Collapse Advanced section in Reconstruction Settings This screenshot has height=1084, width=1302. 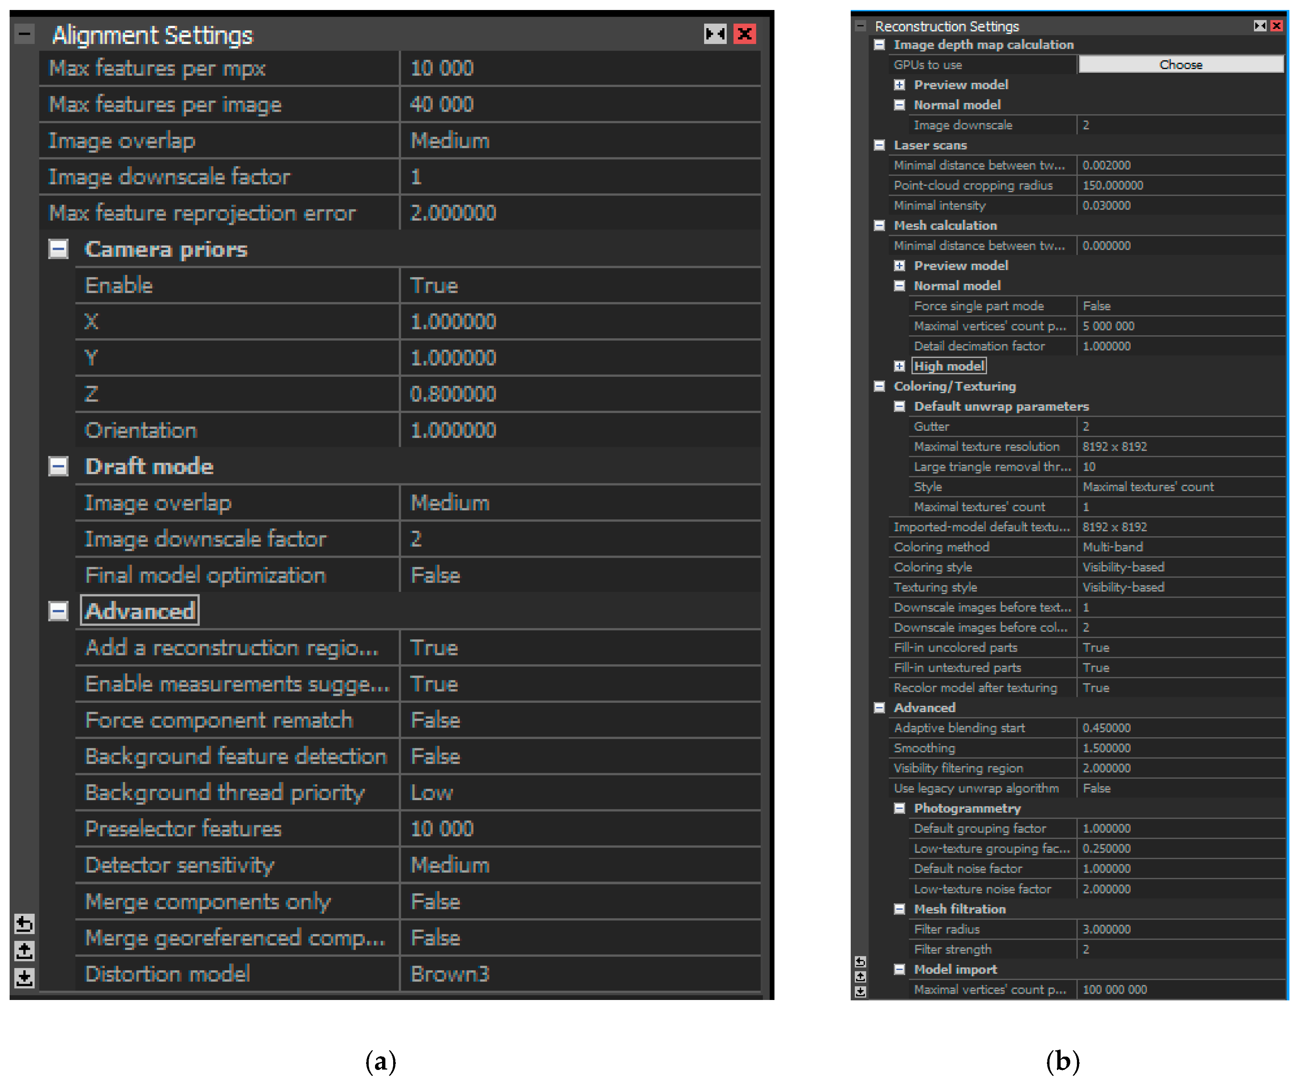pos(879,708)
